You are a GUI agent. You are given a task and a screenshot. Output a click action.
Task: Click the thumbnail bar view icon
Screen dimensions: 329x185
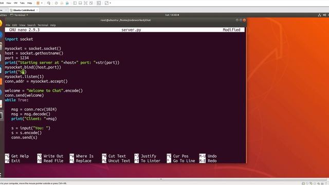point(80,3)
